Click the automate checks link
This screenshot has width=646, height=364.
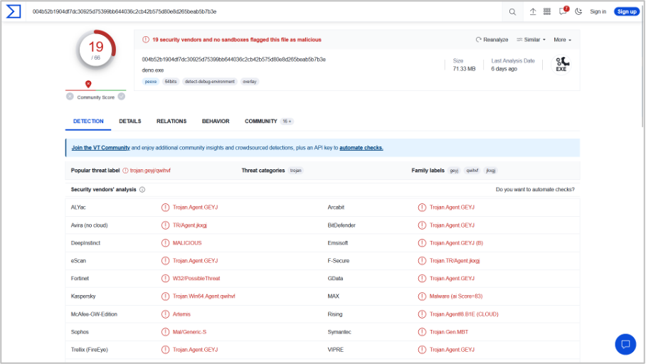point(361,147)
